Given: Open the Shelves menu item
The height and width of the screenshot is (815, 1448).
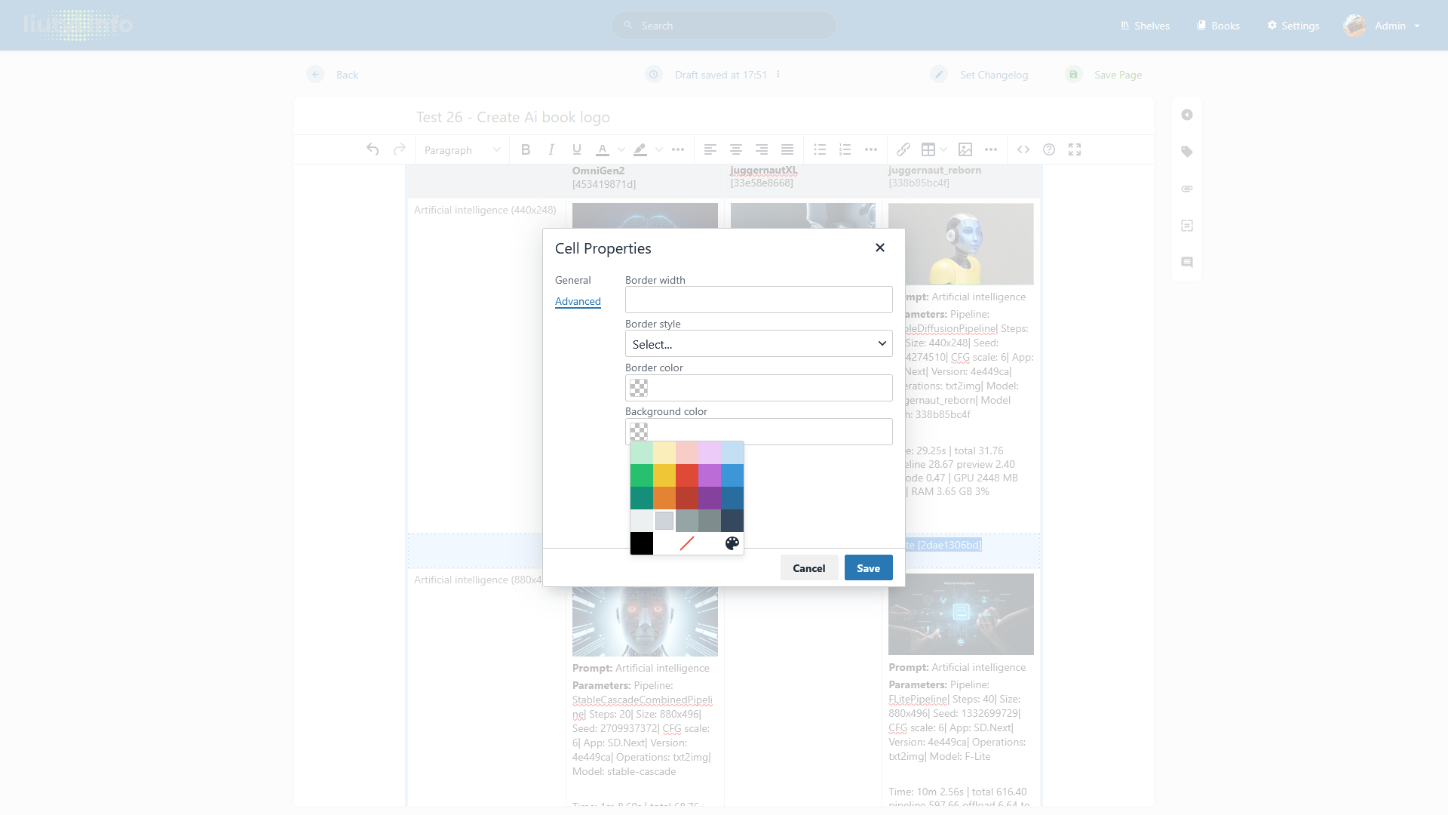Looking at the screenshot, I should (x=1145, y=26).
